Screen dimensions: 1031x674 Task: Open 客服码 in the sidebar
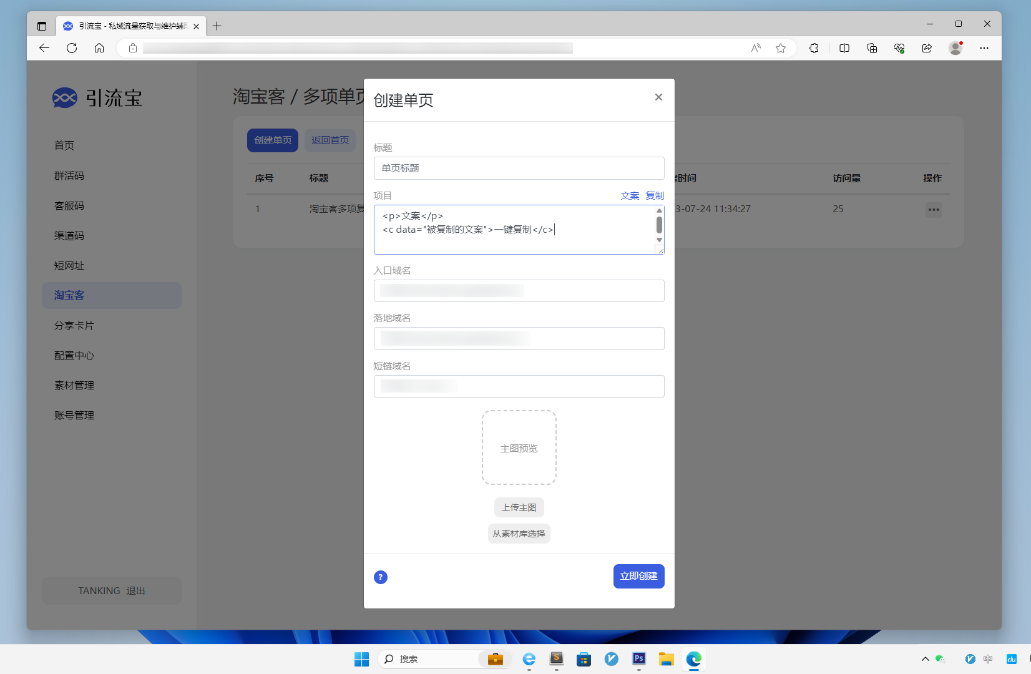[x=69, y=205]
